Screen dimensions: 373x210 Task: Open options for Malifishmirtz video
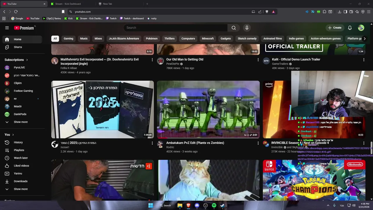152,60
